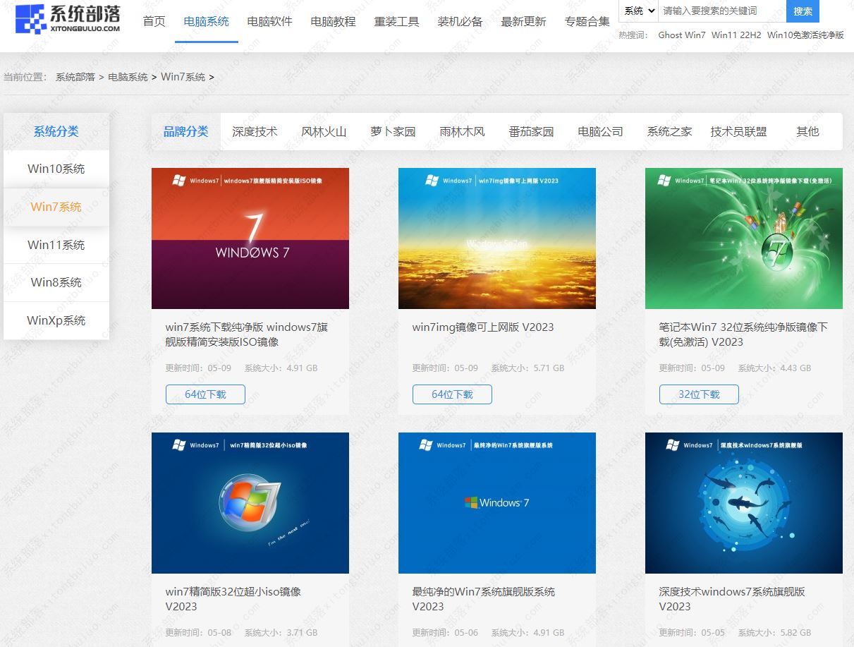The height and width of the screenshot is (647, 854).
Task: Open 笔记本Win7 32位系统纯净版 title link
Action: pos(743,334)
